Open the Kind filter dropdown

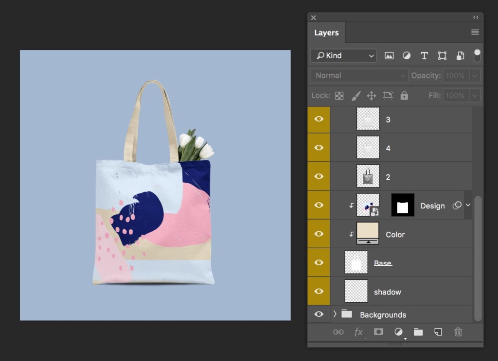pos(343,55)
